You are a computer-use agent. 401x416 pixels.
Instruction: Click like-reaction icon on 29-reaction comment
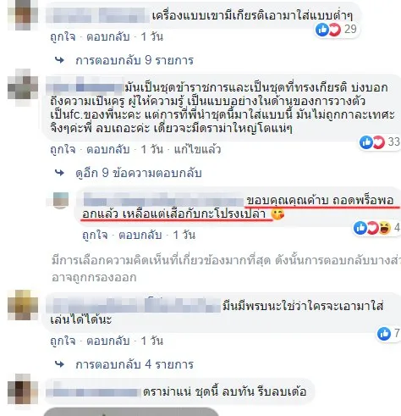click(322, 30)
